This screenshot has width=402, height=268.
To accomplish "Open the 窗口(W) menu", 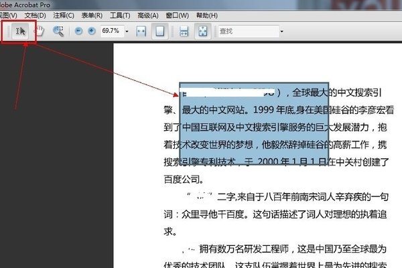I will (x=177, y=15).
